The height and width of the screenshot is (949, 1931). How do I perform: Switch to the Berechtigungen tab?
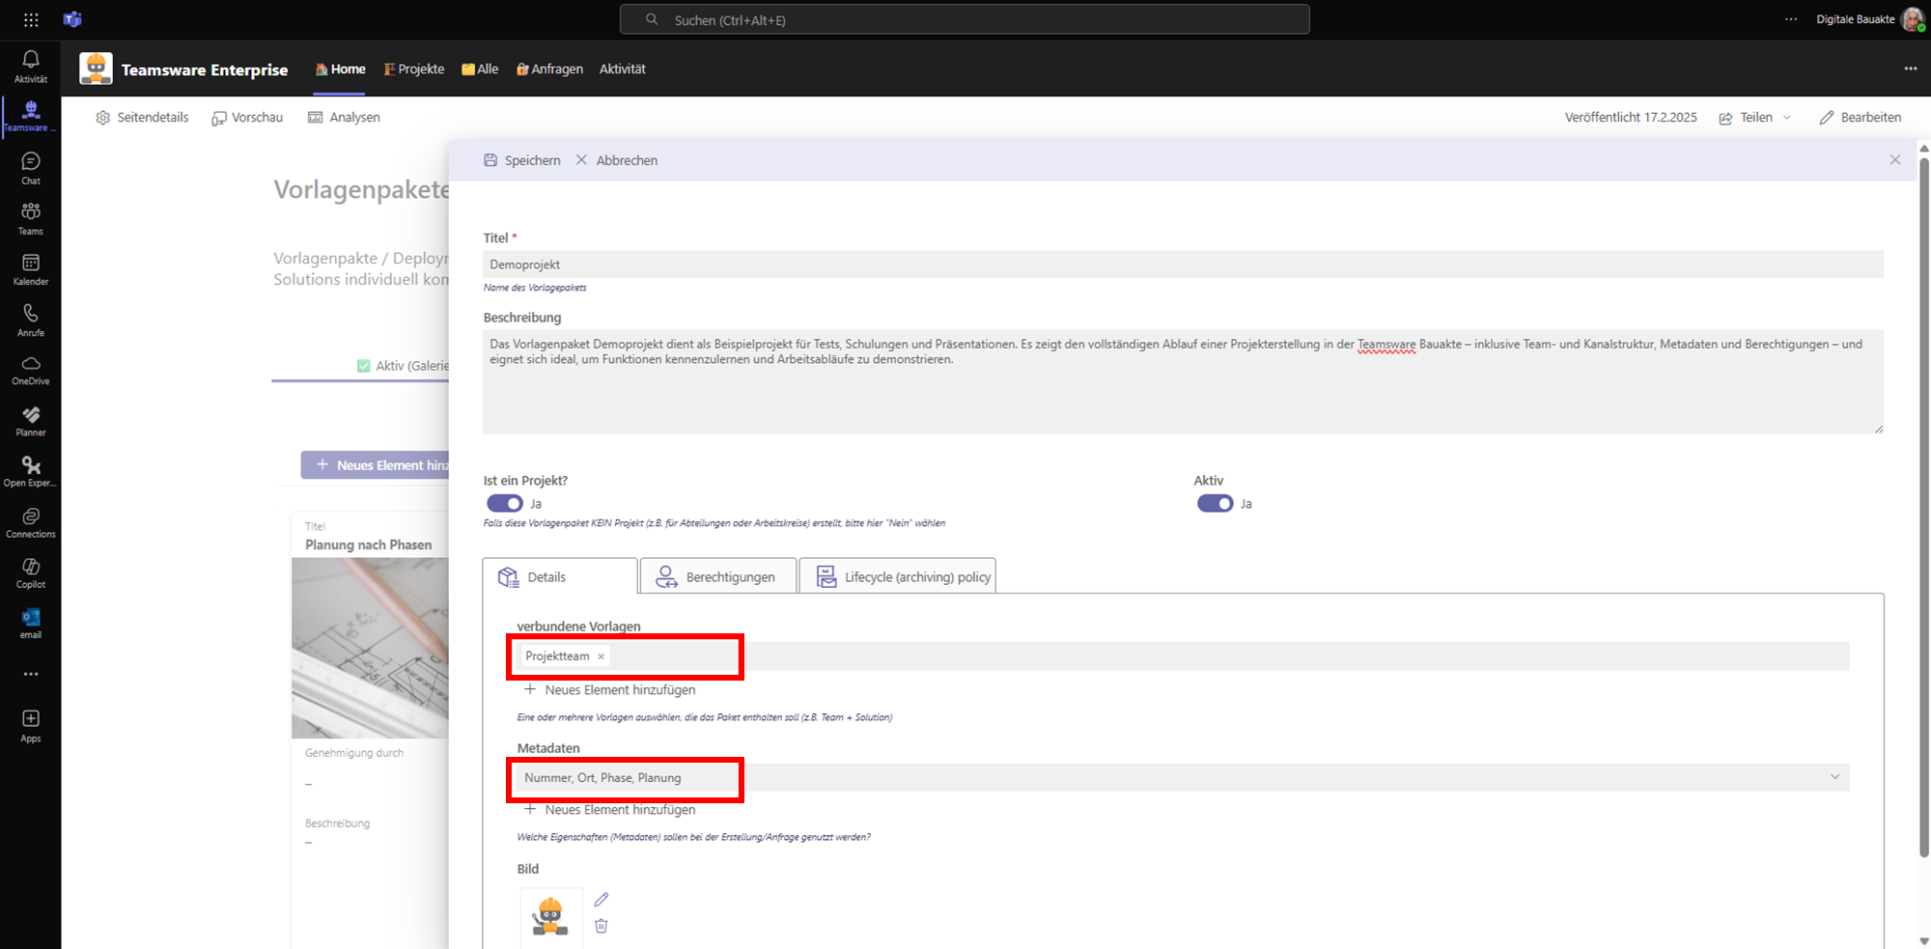pos(717,577)
